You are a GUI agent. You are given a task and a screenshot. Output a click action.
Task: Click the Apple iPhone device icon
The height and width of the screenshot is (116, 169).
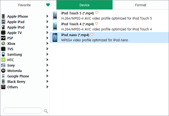click(3, 16)
